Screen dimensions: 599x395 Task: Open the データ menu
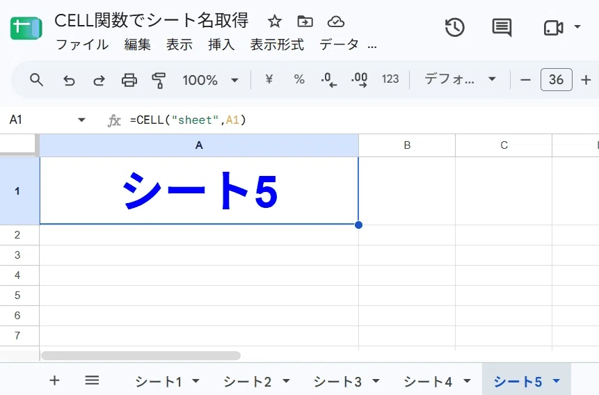340,45
